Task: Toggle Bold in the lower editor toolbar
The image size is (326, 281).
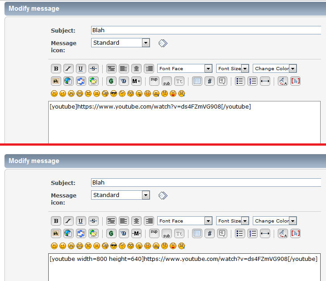Action: [x=56, y=221]
